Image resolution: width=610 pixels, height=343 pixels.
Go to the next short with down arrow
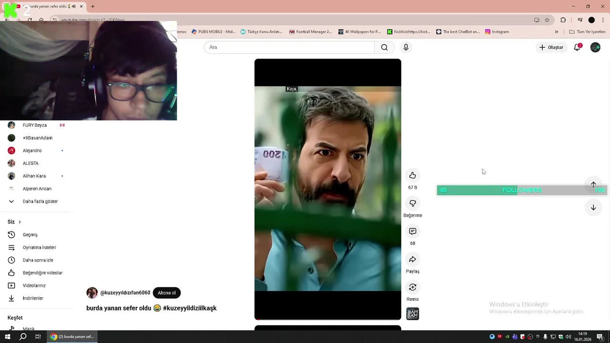[x=593, y=208]
